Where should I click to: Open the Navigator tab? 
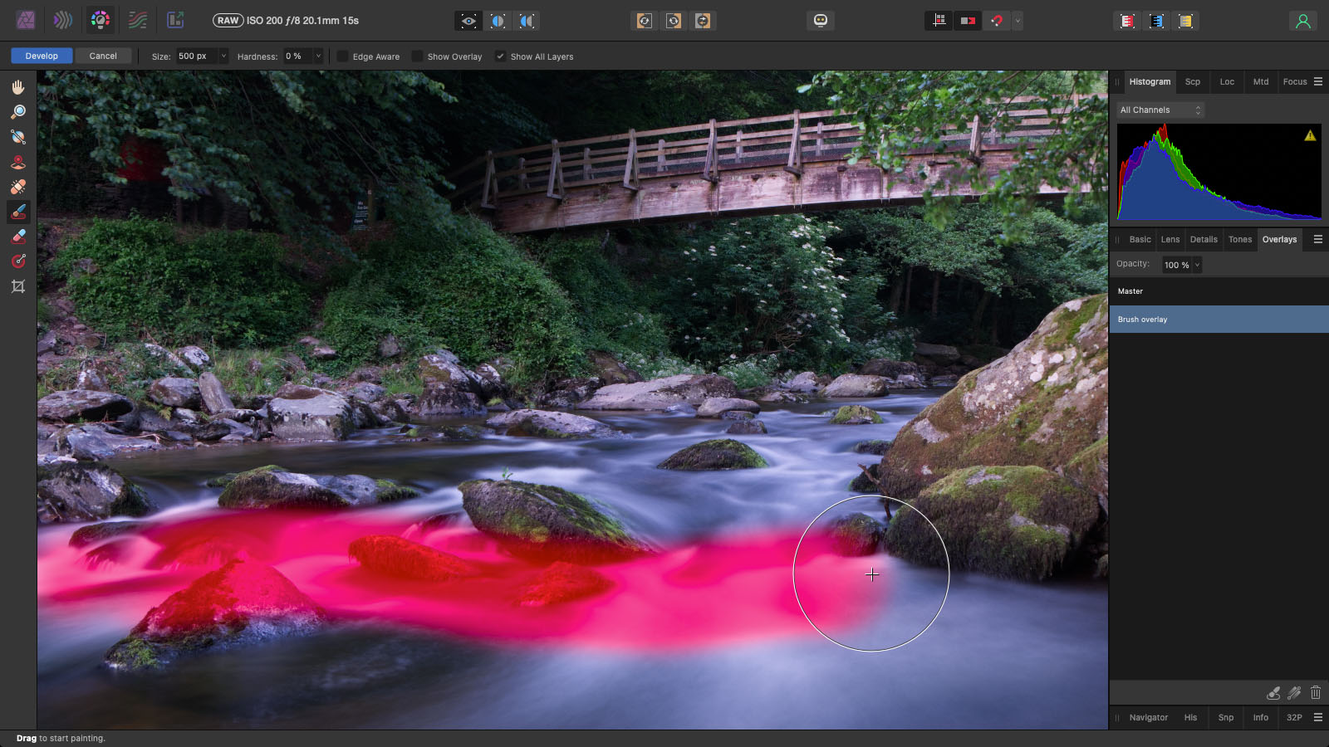click(x=1149, y=717)
